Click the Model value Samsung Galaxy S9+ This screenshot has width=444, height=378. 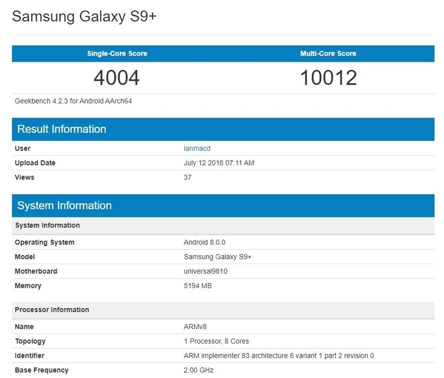[x=217, y=257]
